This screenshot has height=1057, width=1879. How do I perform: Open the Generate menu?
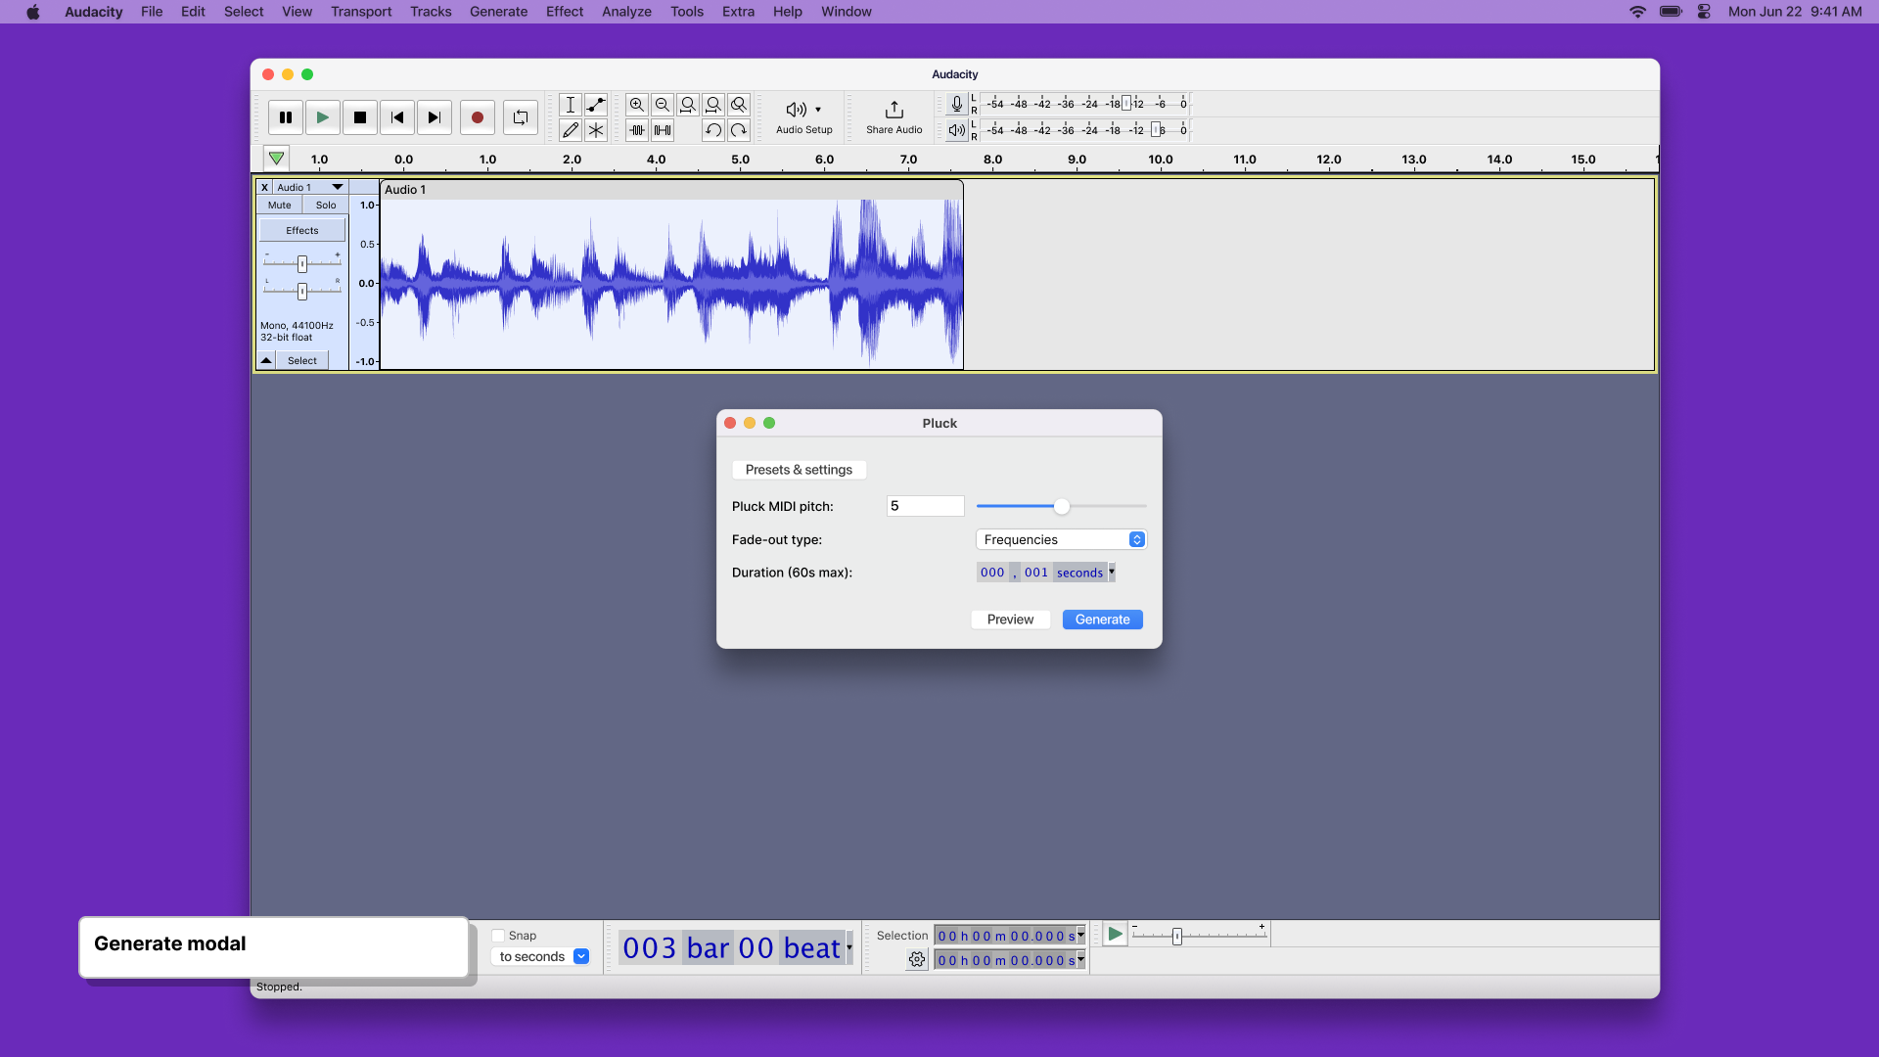(x=498, y=12)
